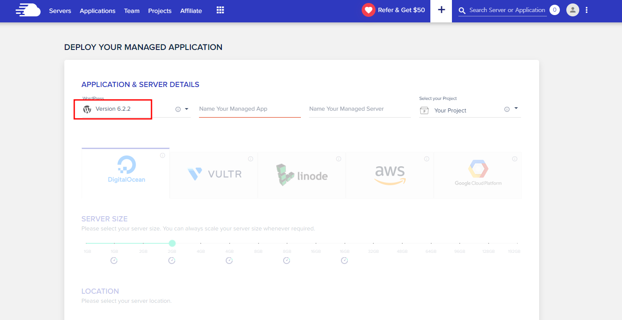Open the Version 6.2.2 application selector

click(136, 109)
